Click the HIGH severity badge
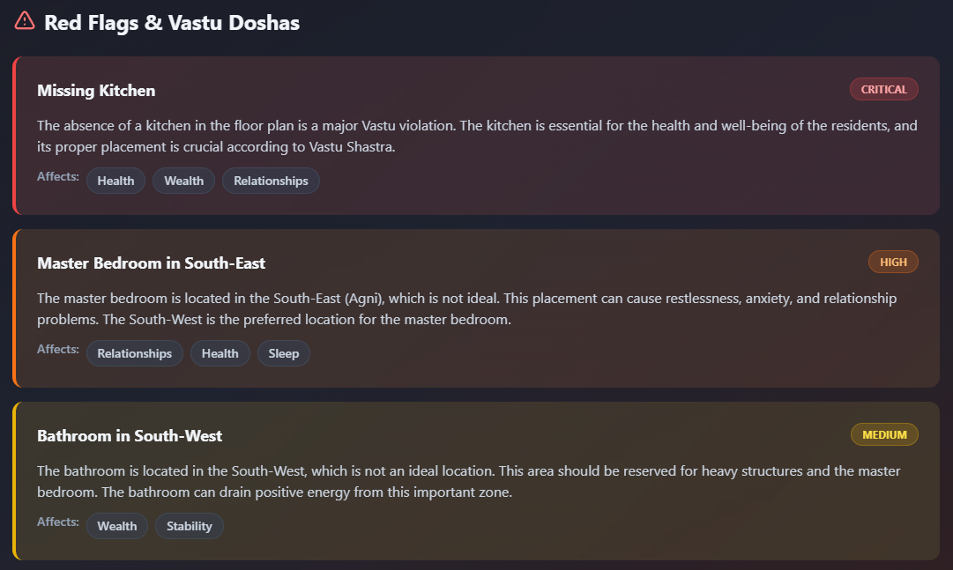Screen dimensions: 953x570 tap(893, 262)
